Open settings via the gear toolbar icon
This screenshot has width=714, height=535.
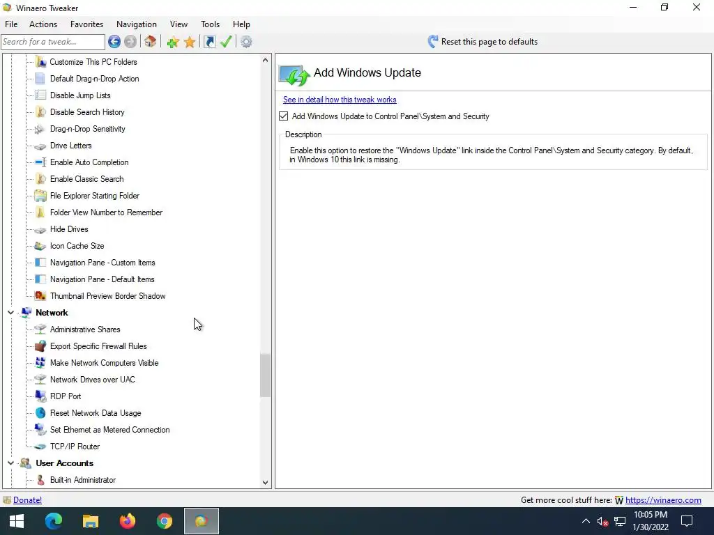(x=246, y=42)
